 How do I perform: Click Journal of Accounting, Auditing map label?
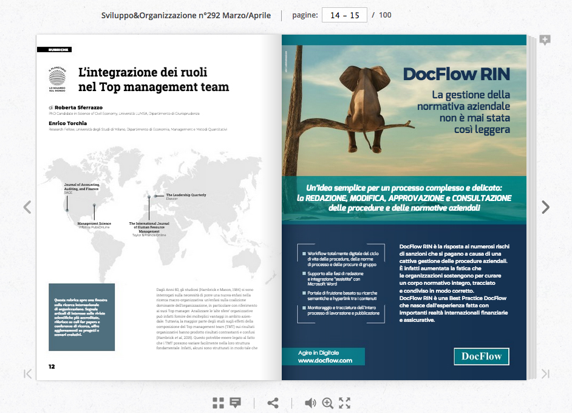click(82, 187)
